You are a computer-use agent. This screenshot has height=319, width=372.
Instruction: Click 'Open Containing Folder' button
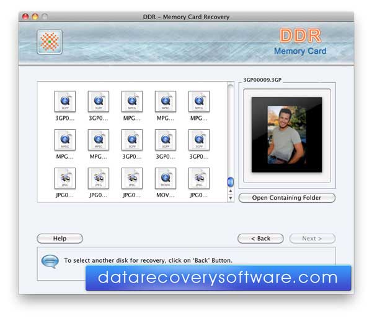coord(287,198)
